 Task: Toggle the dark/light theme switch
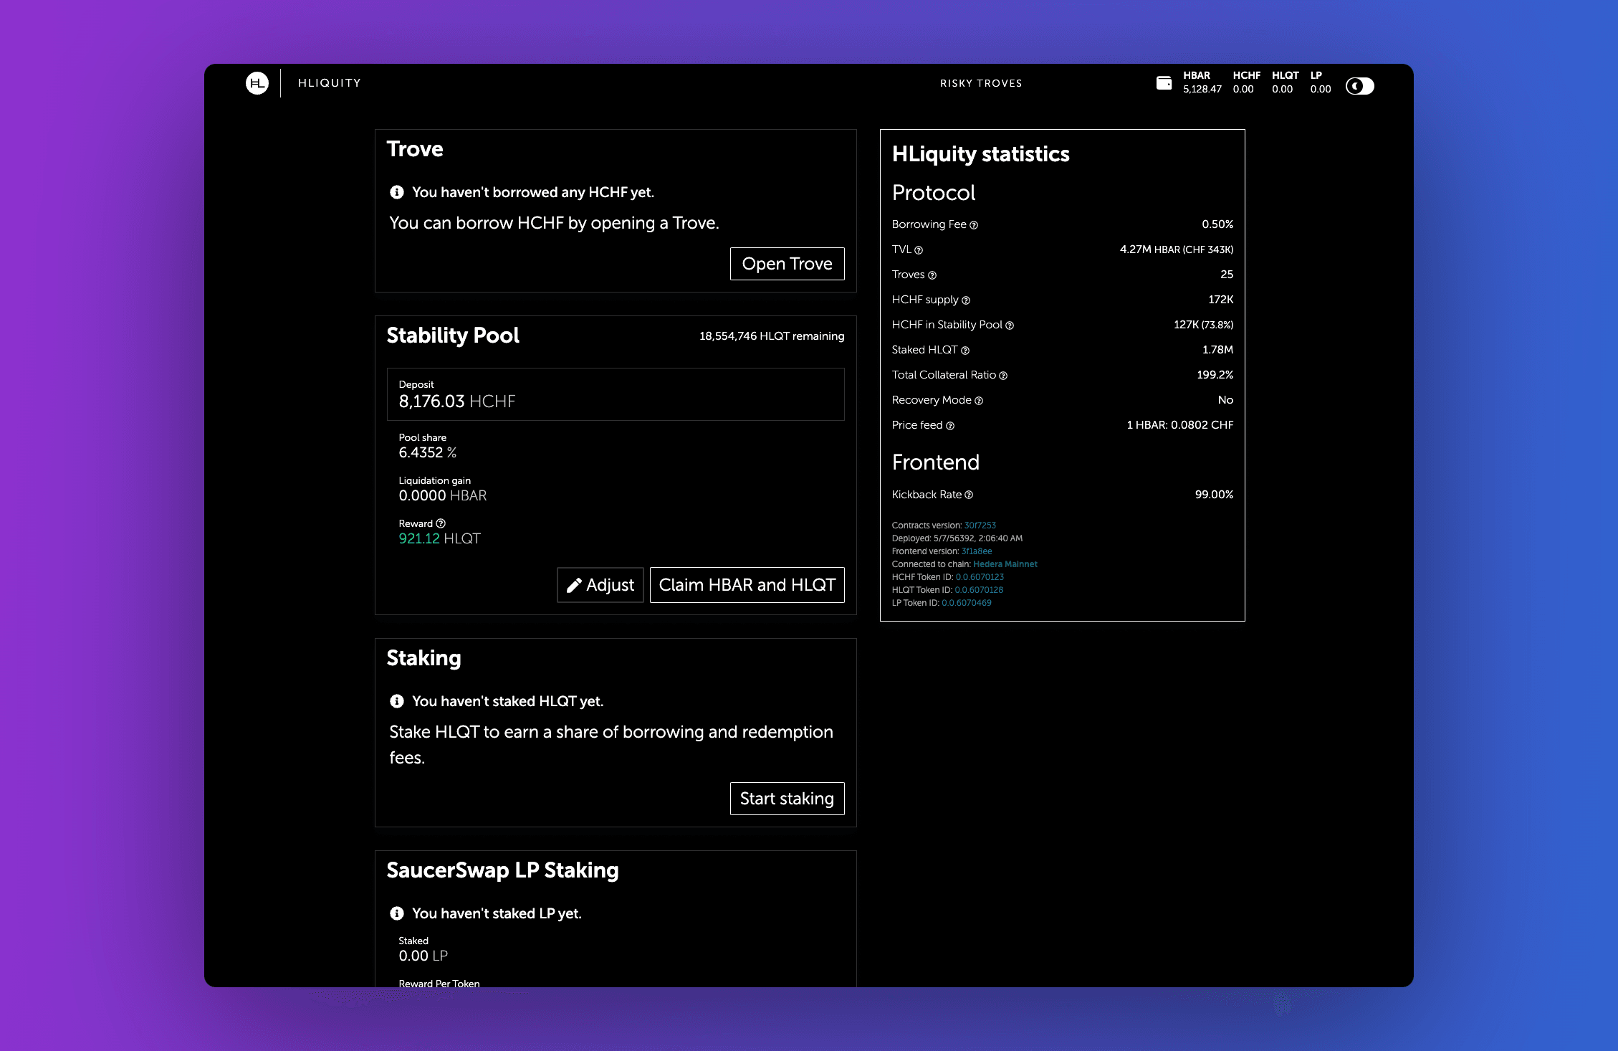[1359, 86]
